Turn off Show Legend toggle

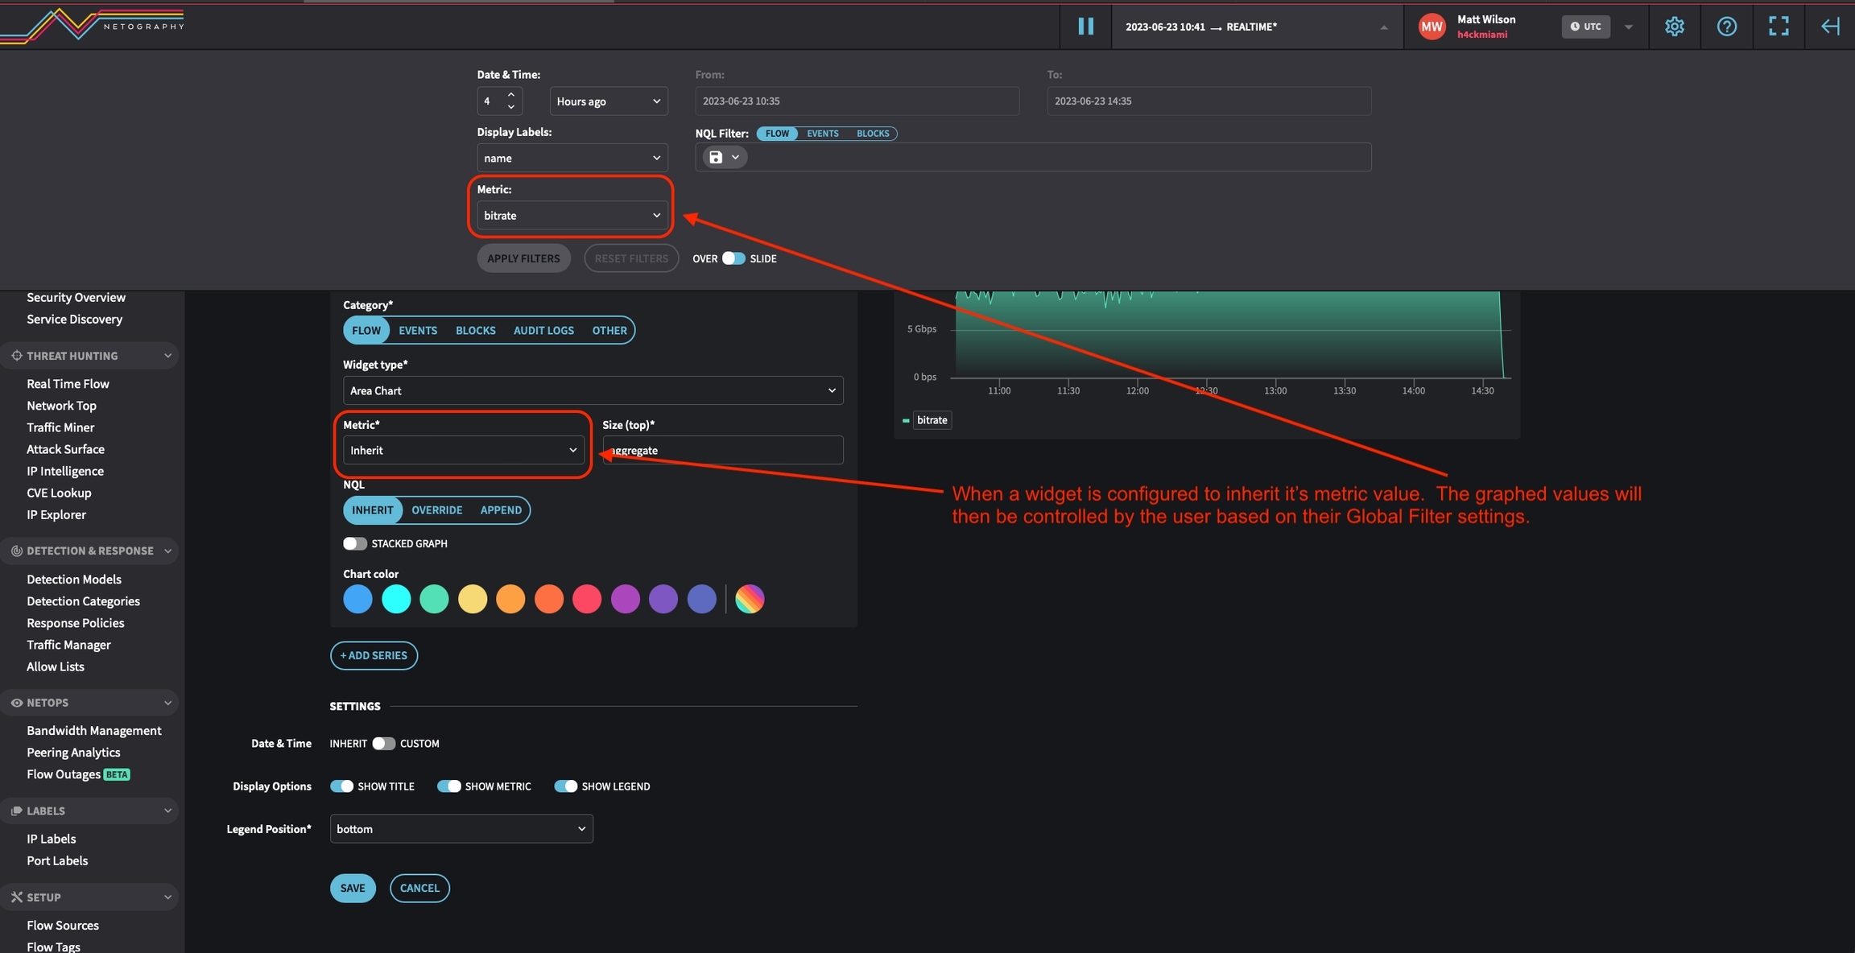[566, 786]
